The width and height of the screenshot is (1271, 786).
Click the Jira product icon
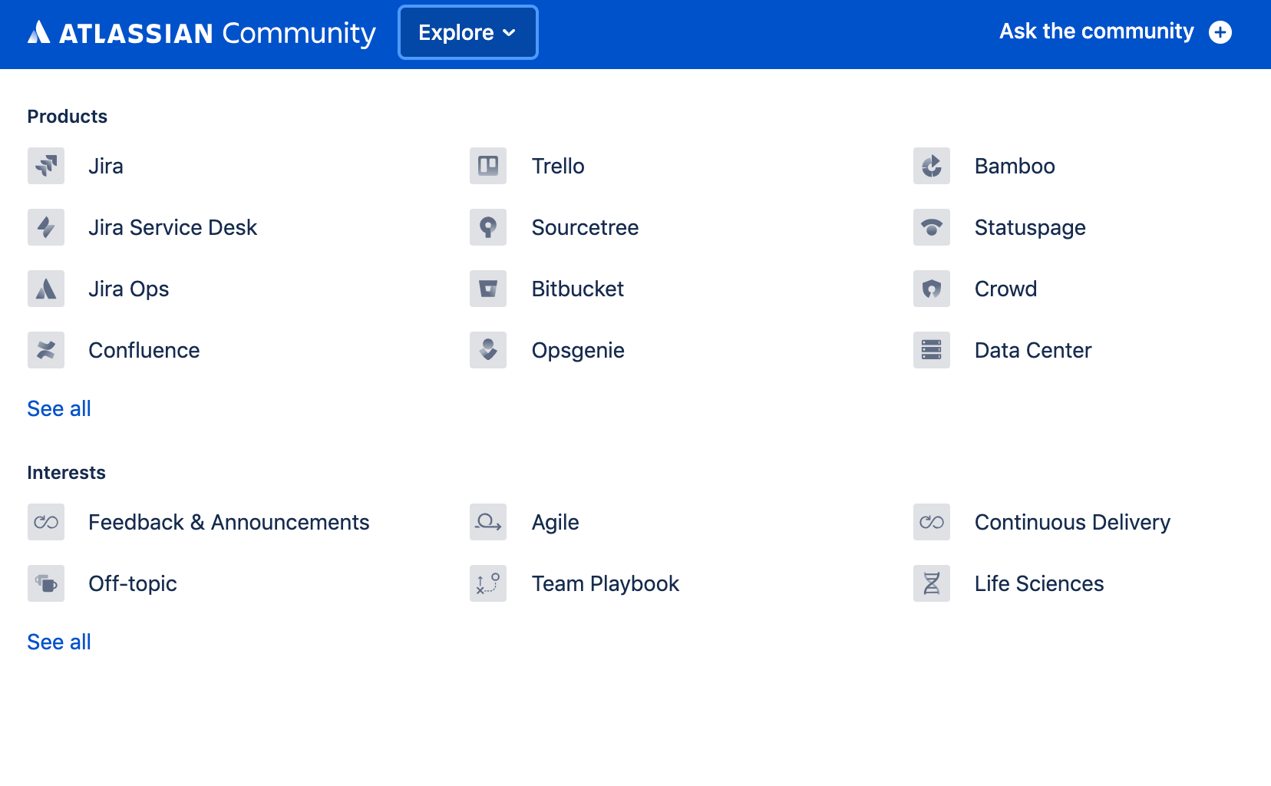coord(46,166)
